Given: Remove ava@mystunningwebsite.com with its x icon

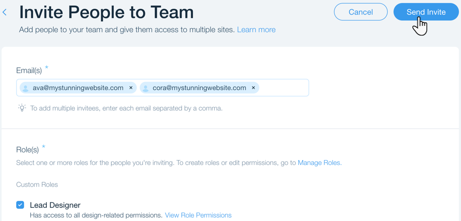Looking at the screenshot, I should (x=131, y=88).
